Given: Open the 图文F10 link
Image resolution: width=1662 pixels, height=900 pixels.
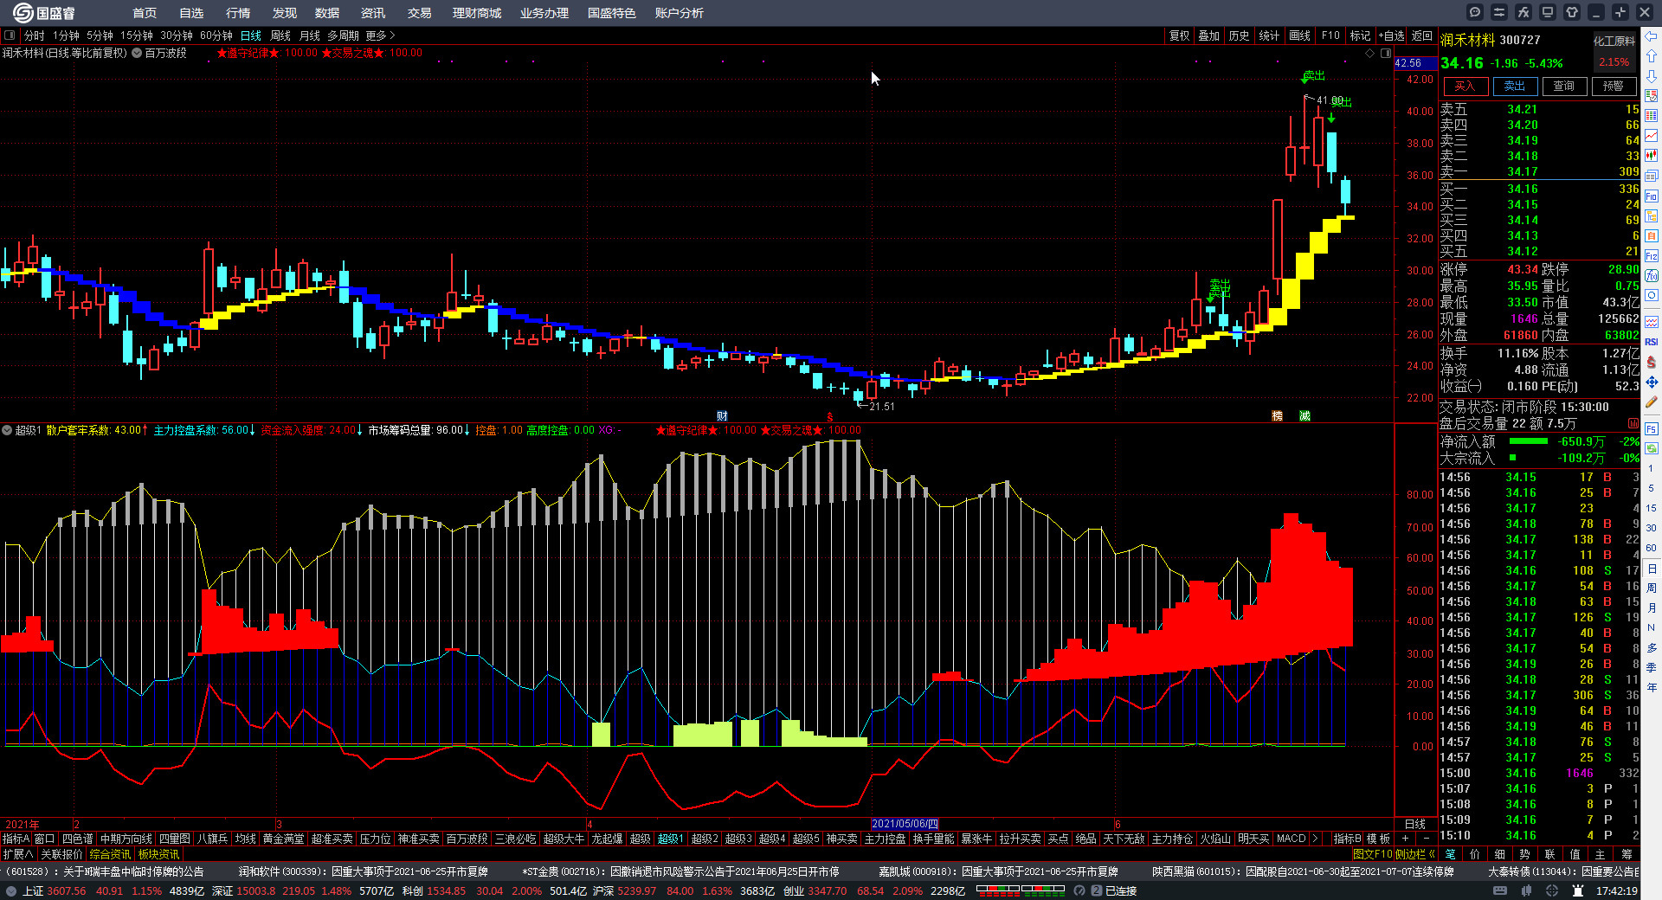Looking at the screenshot, I should 1373,854.
